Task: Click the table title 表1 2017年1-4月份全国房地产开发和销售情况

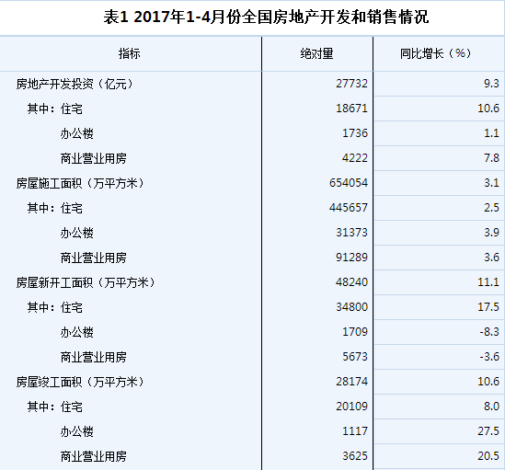Action: (x=266, y=17)
